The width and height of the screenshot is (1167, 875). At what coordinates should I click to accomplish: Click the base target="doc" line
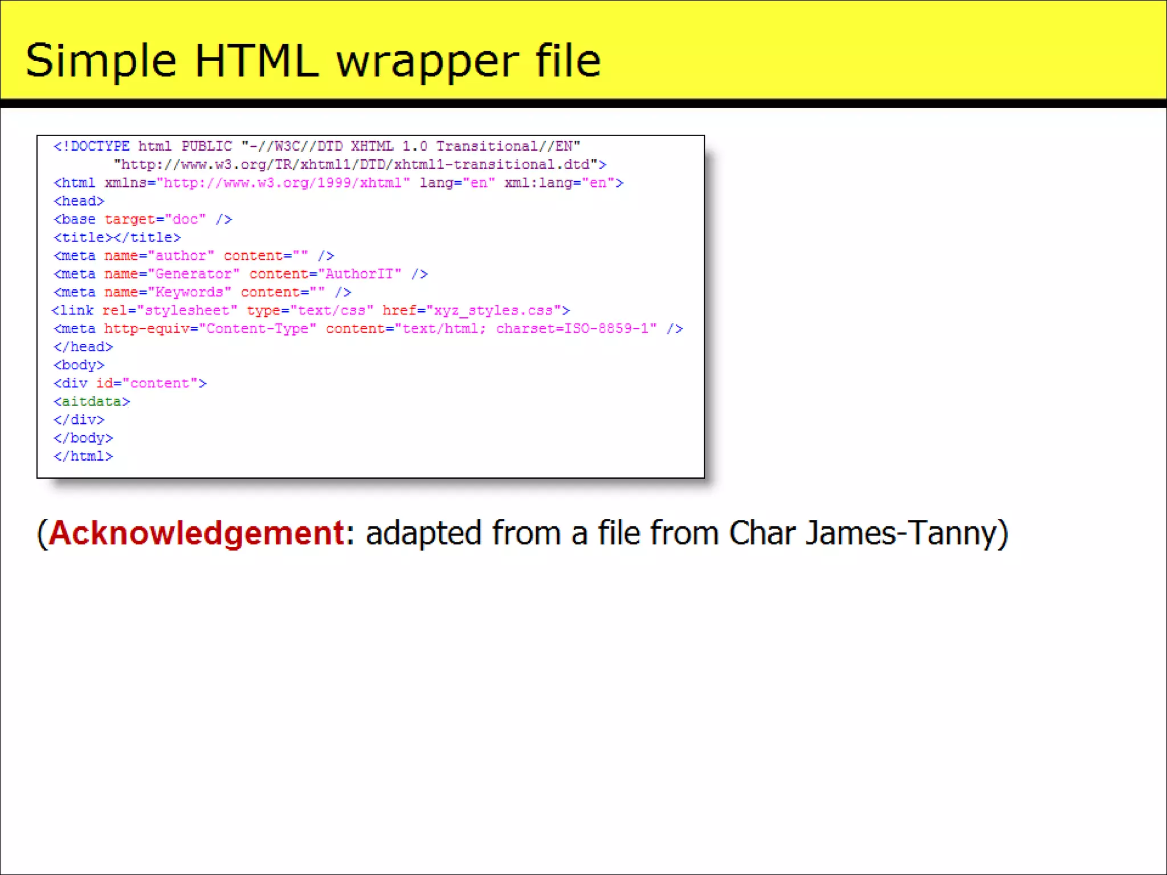[142, 219]
